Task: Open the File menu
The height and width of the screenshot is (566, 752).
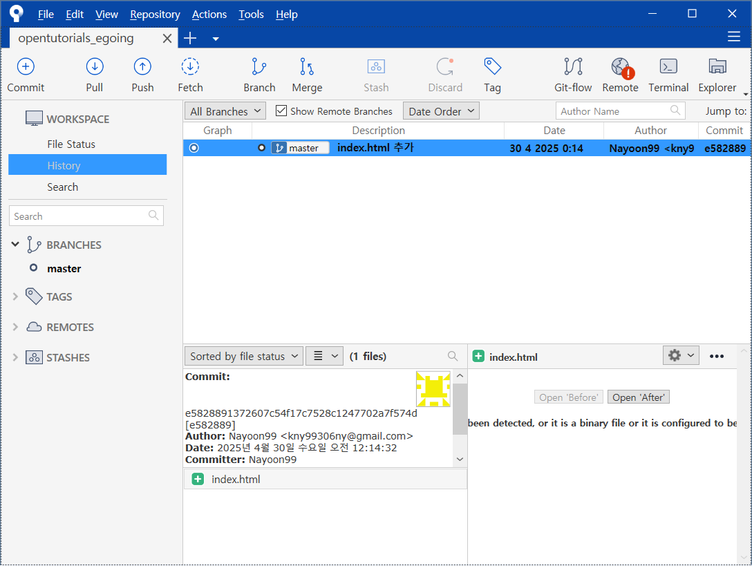Action: coord(46,15)
